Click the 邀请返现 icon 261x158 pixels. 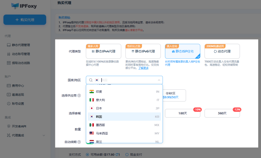tap(9, 94)
